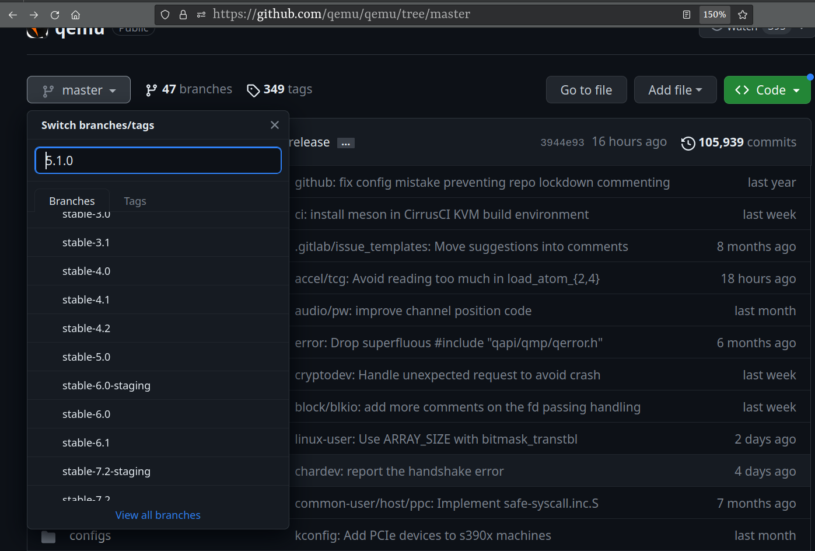Click the '8 months ago' timestamp
Image resolution: width=815 pixels, height=551 pixels.
(x=757, y=247)
